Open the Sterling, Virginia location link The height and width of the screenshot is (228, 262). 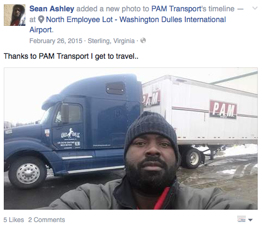pos(111,41)
